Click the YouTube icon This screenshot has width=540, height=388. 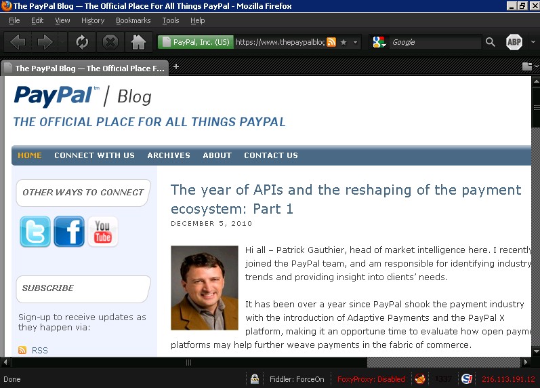102,231
